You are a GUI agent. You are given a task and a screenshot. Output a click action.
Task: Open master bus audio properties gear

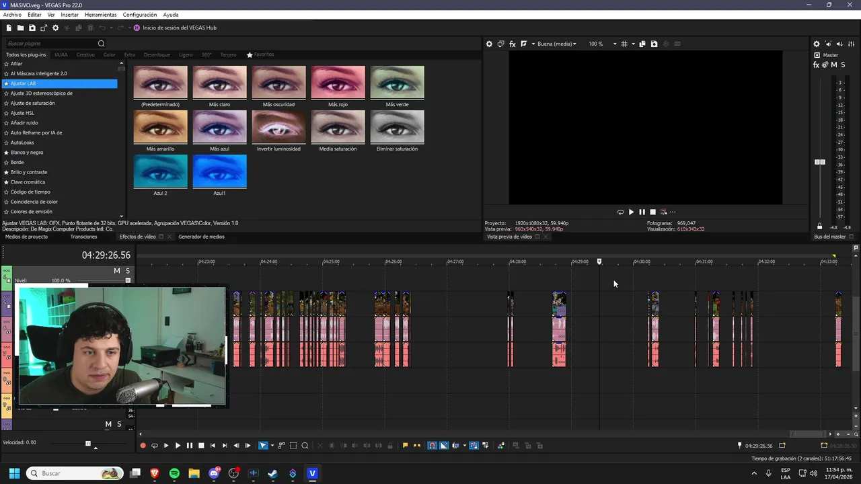coord(817,44)
